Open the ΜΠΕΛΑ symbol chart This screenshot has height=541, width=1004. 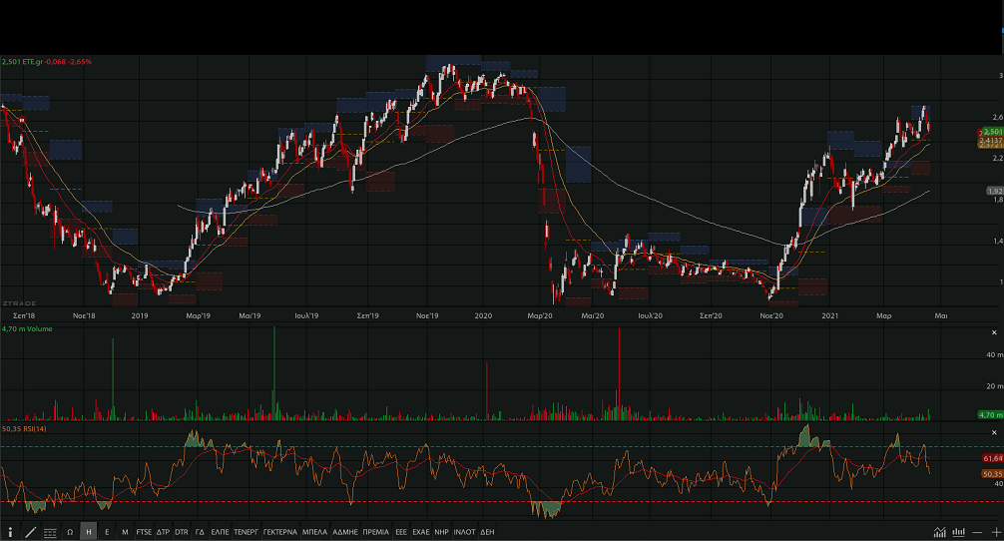(315, 533)
